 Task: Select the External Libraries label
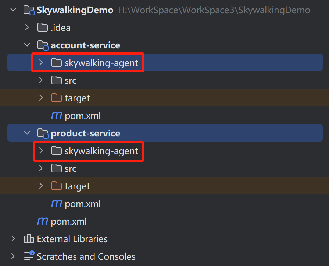pos(72,239)
